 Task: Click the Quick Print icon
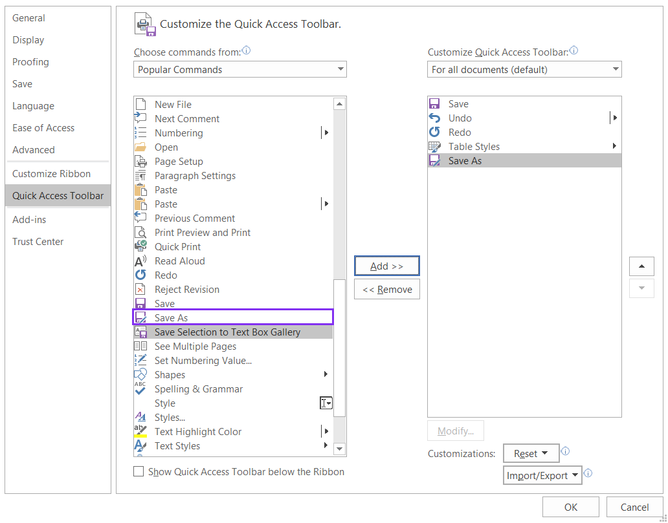[140, 246]
